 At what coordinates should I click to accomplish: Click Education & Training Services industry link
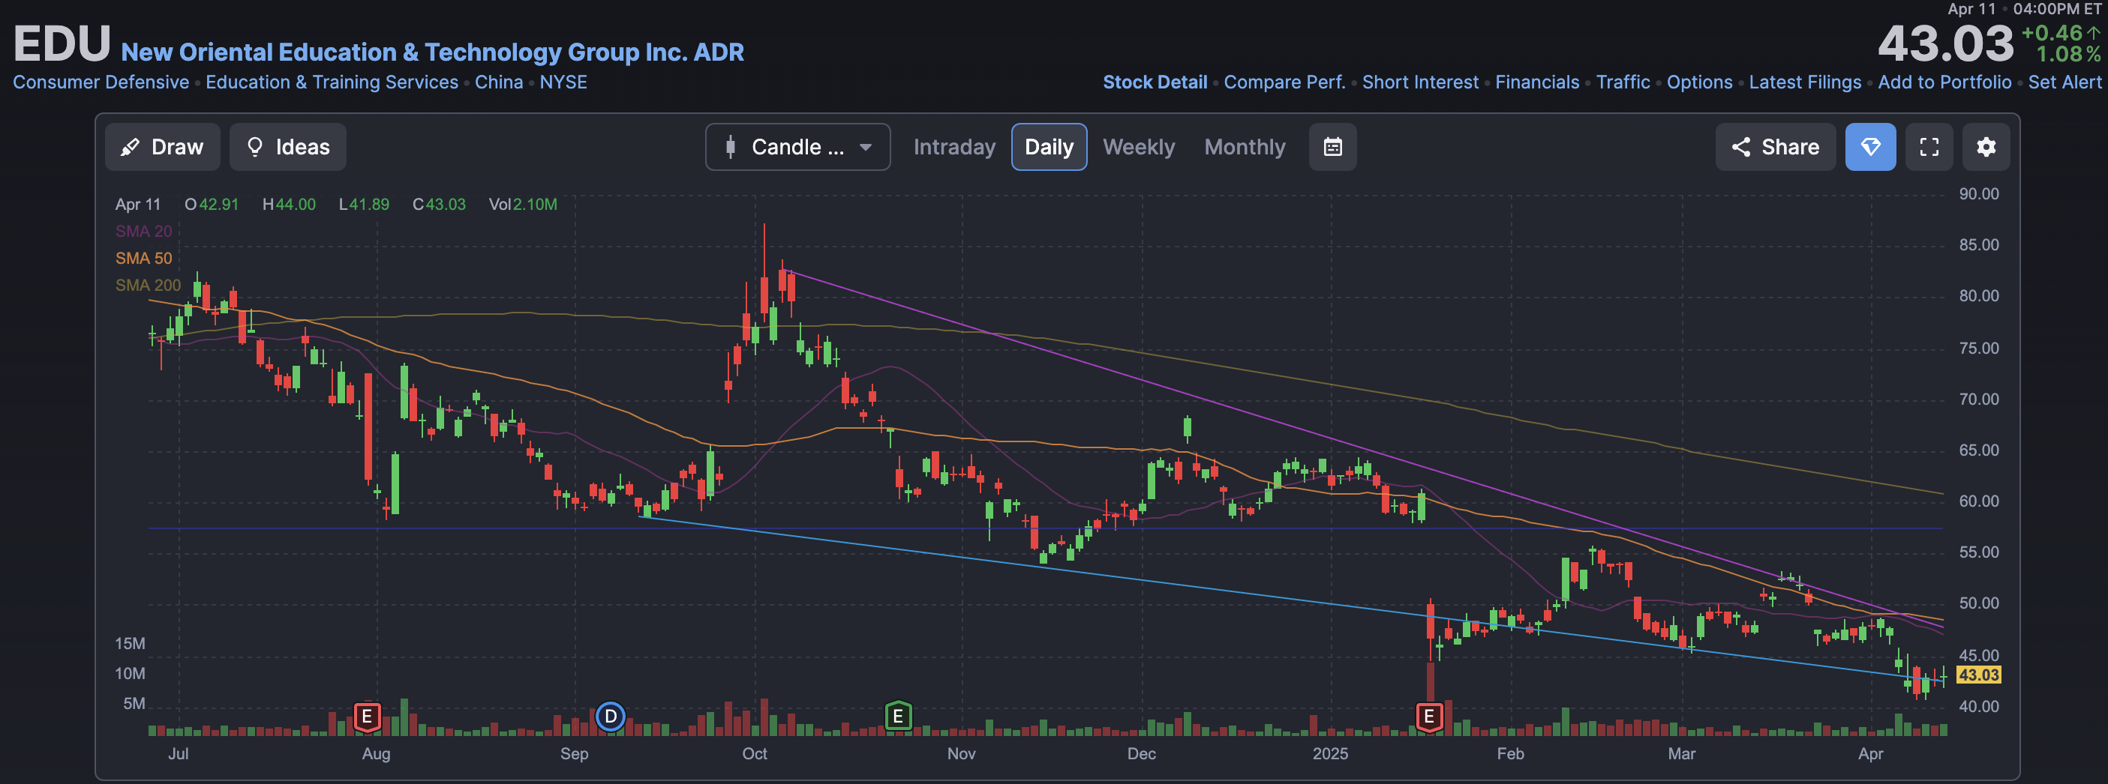coord(332,82)
